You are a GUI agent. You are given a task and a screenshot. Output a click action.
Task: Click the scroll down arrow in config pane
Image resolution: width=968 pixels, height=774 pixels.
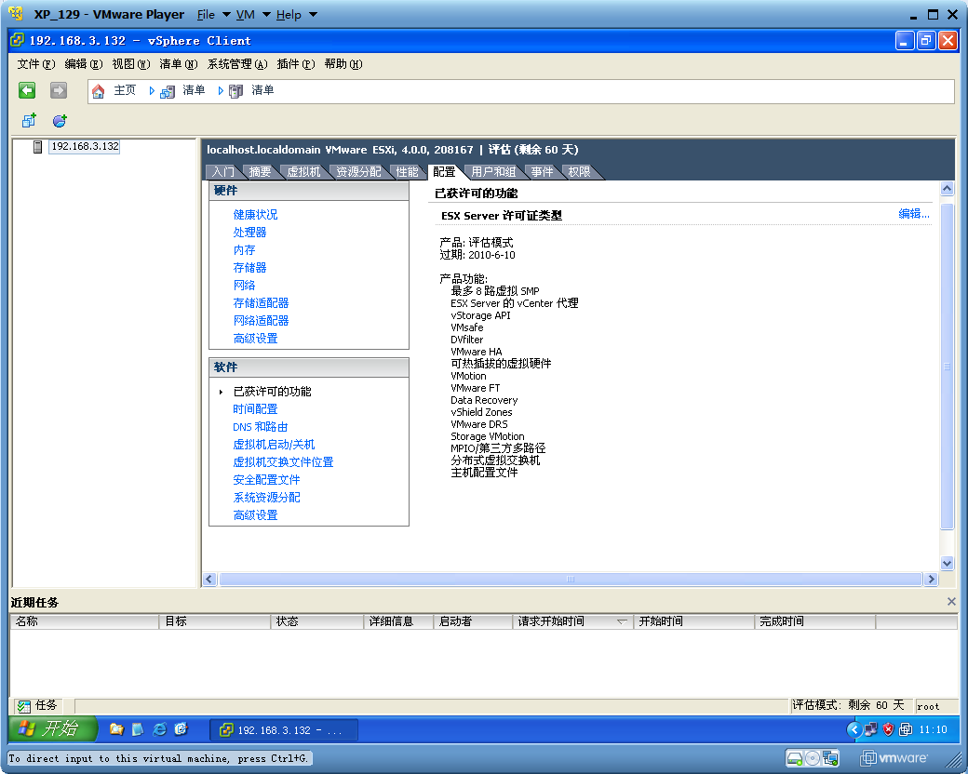point(947,562)
